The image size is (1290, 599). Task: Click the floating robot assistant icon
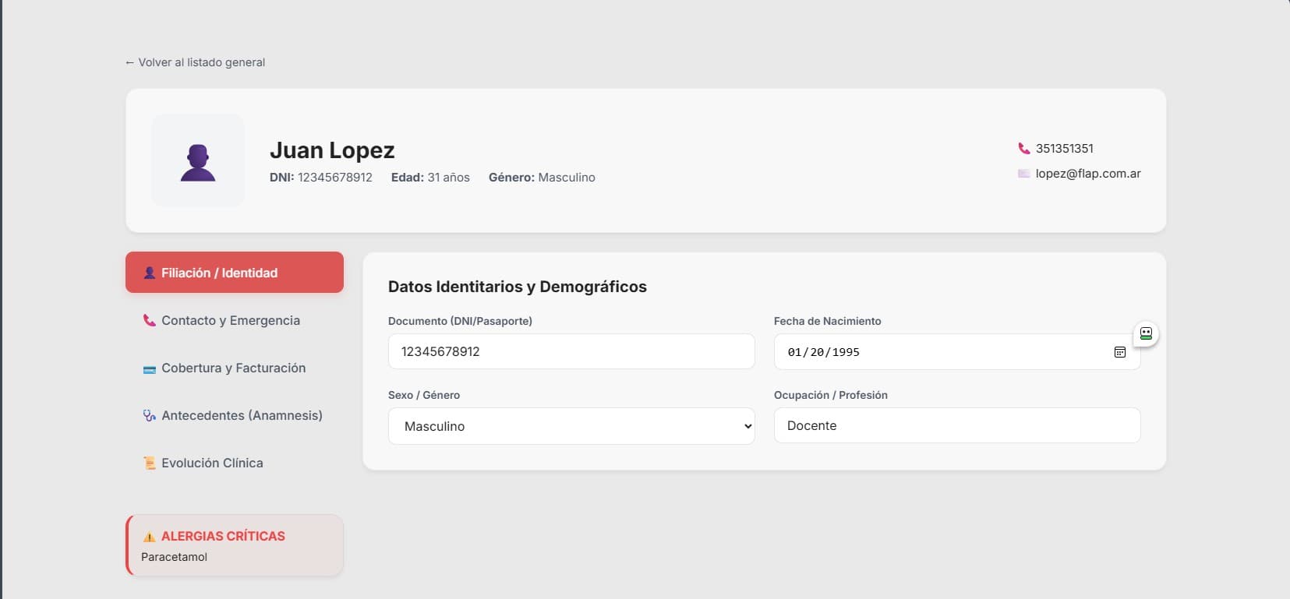pyautogui.click(x=1145, y=333)
